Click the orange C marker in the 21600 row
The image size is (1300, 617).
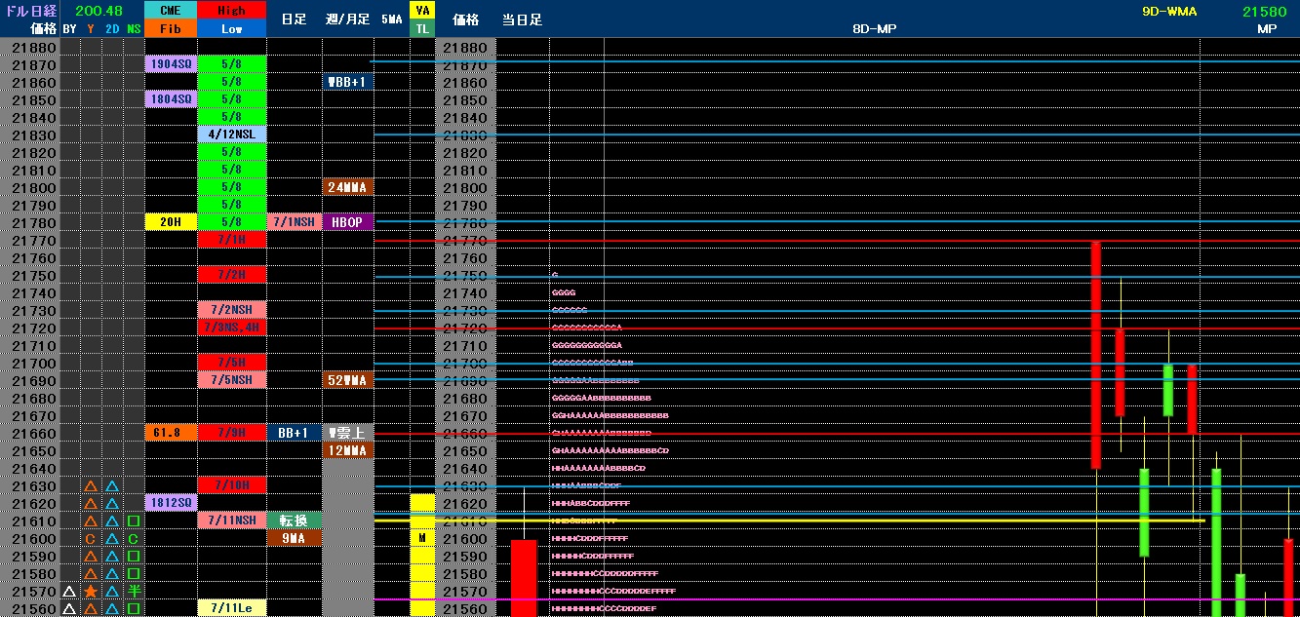coord(91,539)
